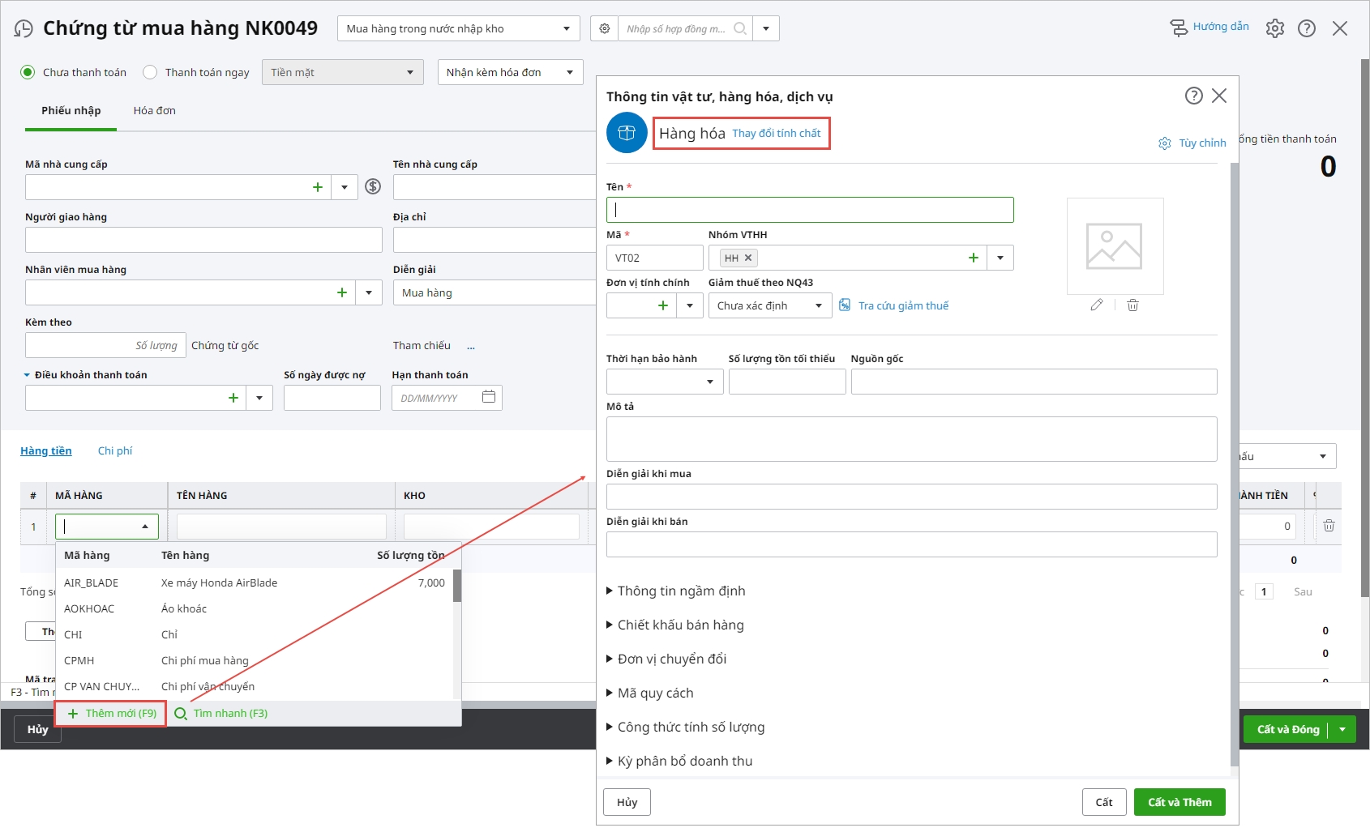Click Thay đổi tính chất link

776,134
